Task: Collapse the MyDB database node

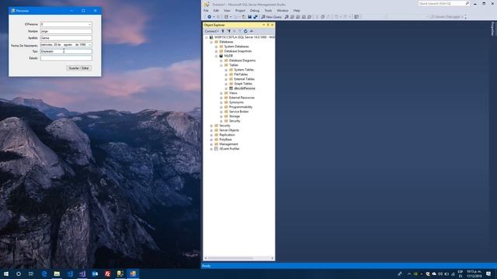Action: [217, 56]
